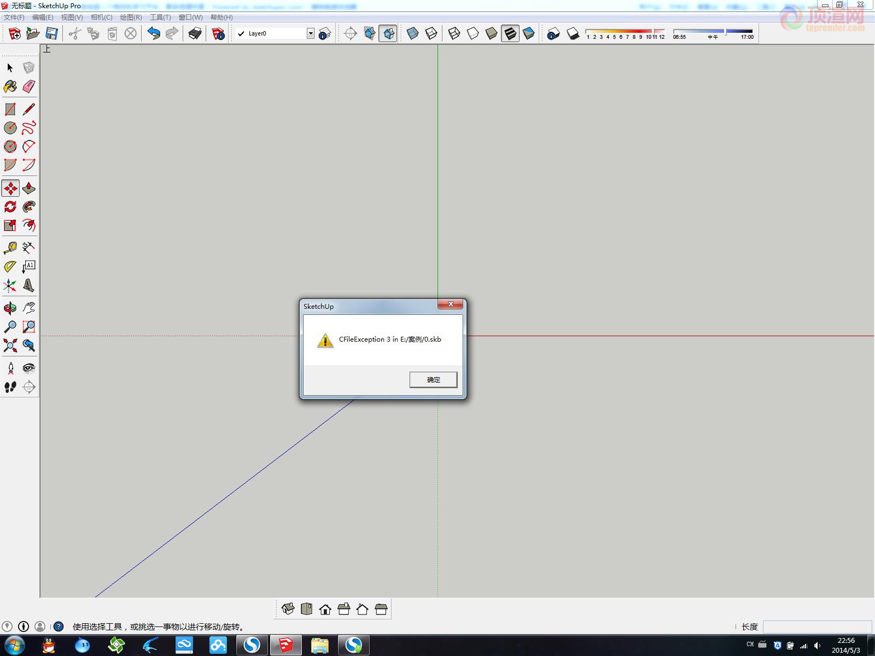Expand the Layer0 dropdown arrow
This screenshot has height=656, width=875.
(311, 33)
